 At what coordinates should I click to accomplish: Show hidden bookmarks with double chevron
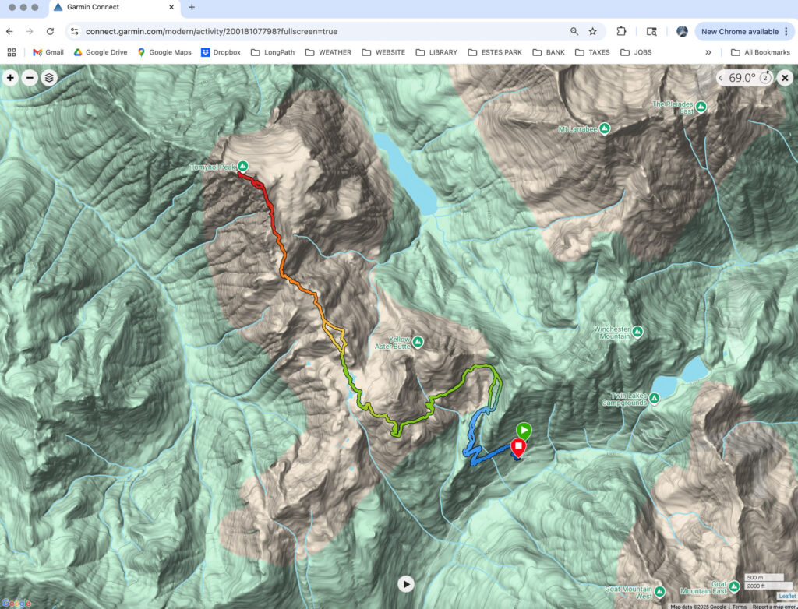pyautogui.click(x=708, y=52)
